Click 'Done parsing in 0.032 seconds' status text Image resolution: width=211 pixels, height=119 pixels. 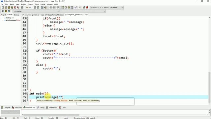(85, 118)
